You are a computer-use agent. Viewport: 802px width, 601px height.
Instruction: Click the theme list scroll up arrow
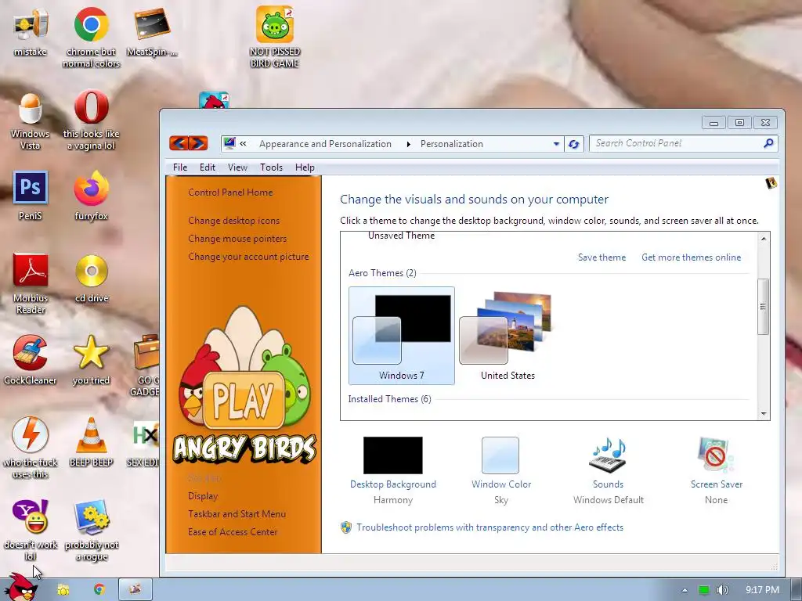coord(763,239)
